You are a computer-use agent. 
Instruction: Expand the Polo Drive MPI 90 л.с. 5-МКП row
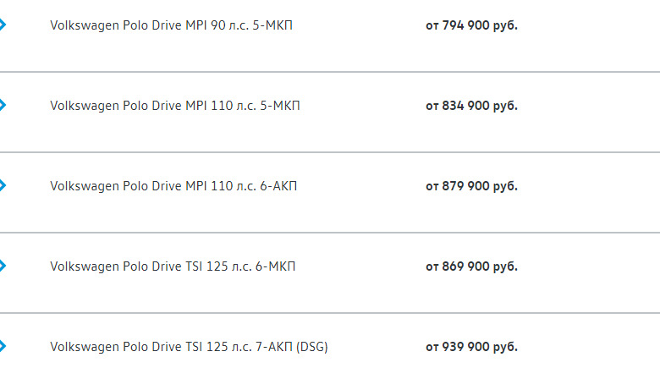[3, 25]
